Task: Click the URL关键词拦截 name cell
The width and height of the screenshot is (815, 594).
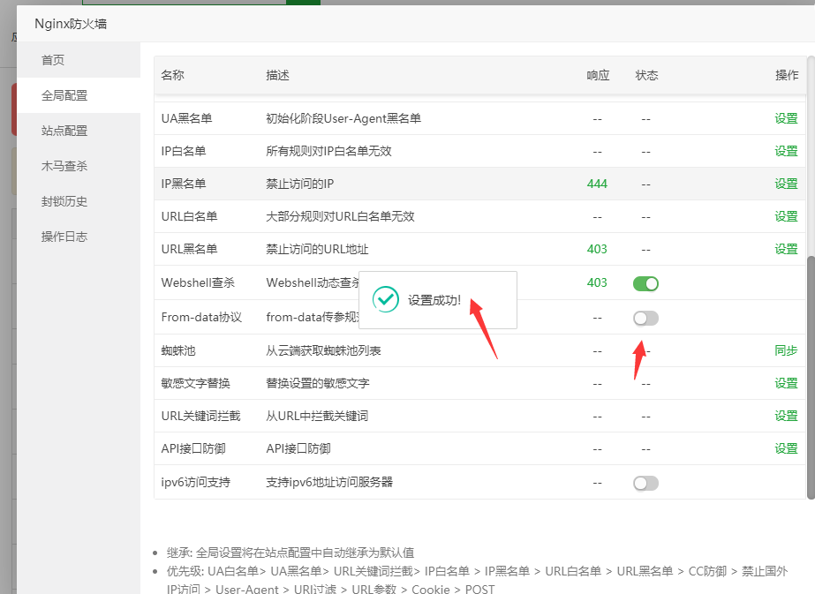Action: click(x=200, y=417)
